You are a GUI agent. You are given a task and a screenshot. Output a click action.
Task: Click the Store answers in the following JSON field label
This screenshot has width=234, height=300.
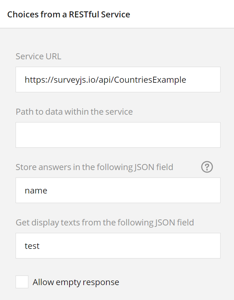tap(94, 167)
